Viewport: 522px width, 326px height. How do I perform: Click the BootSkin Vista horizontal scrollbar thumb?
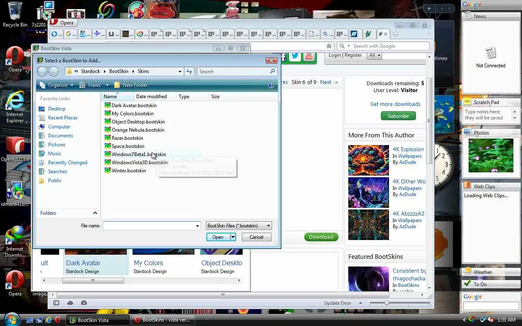pos(93,280)
